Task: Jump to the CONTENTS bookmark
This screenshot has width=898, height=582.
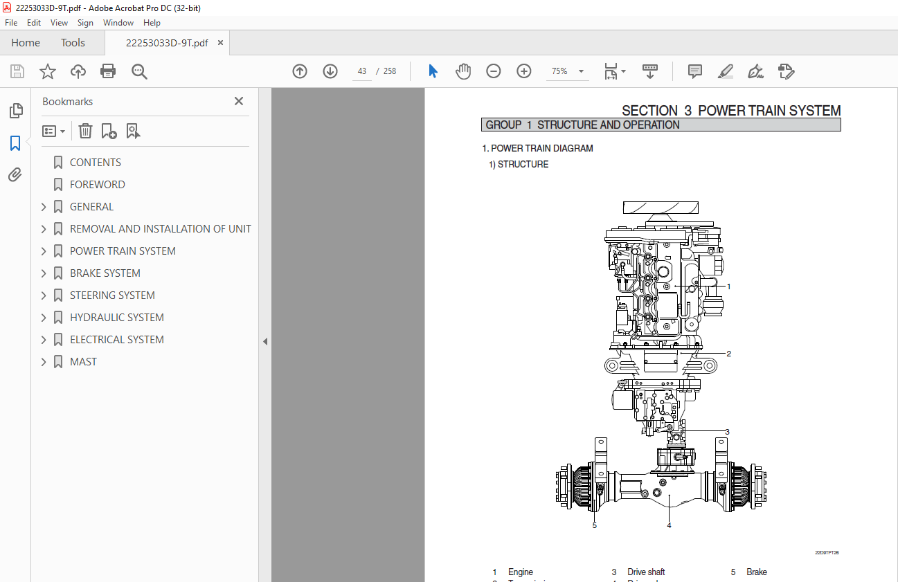Action: tap(96, 163)
